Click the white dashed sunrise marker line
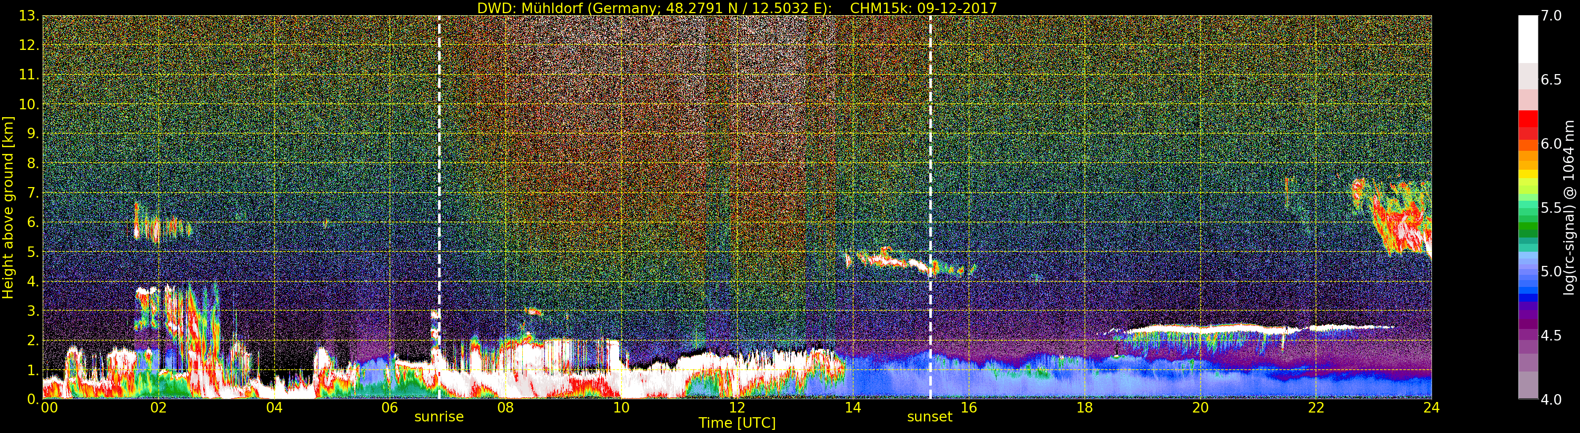 [x=439, y=207]
